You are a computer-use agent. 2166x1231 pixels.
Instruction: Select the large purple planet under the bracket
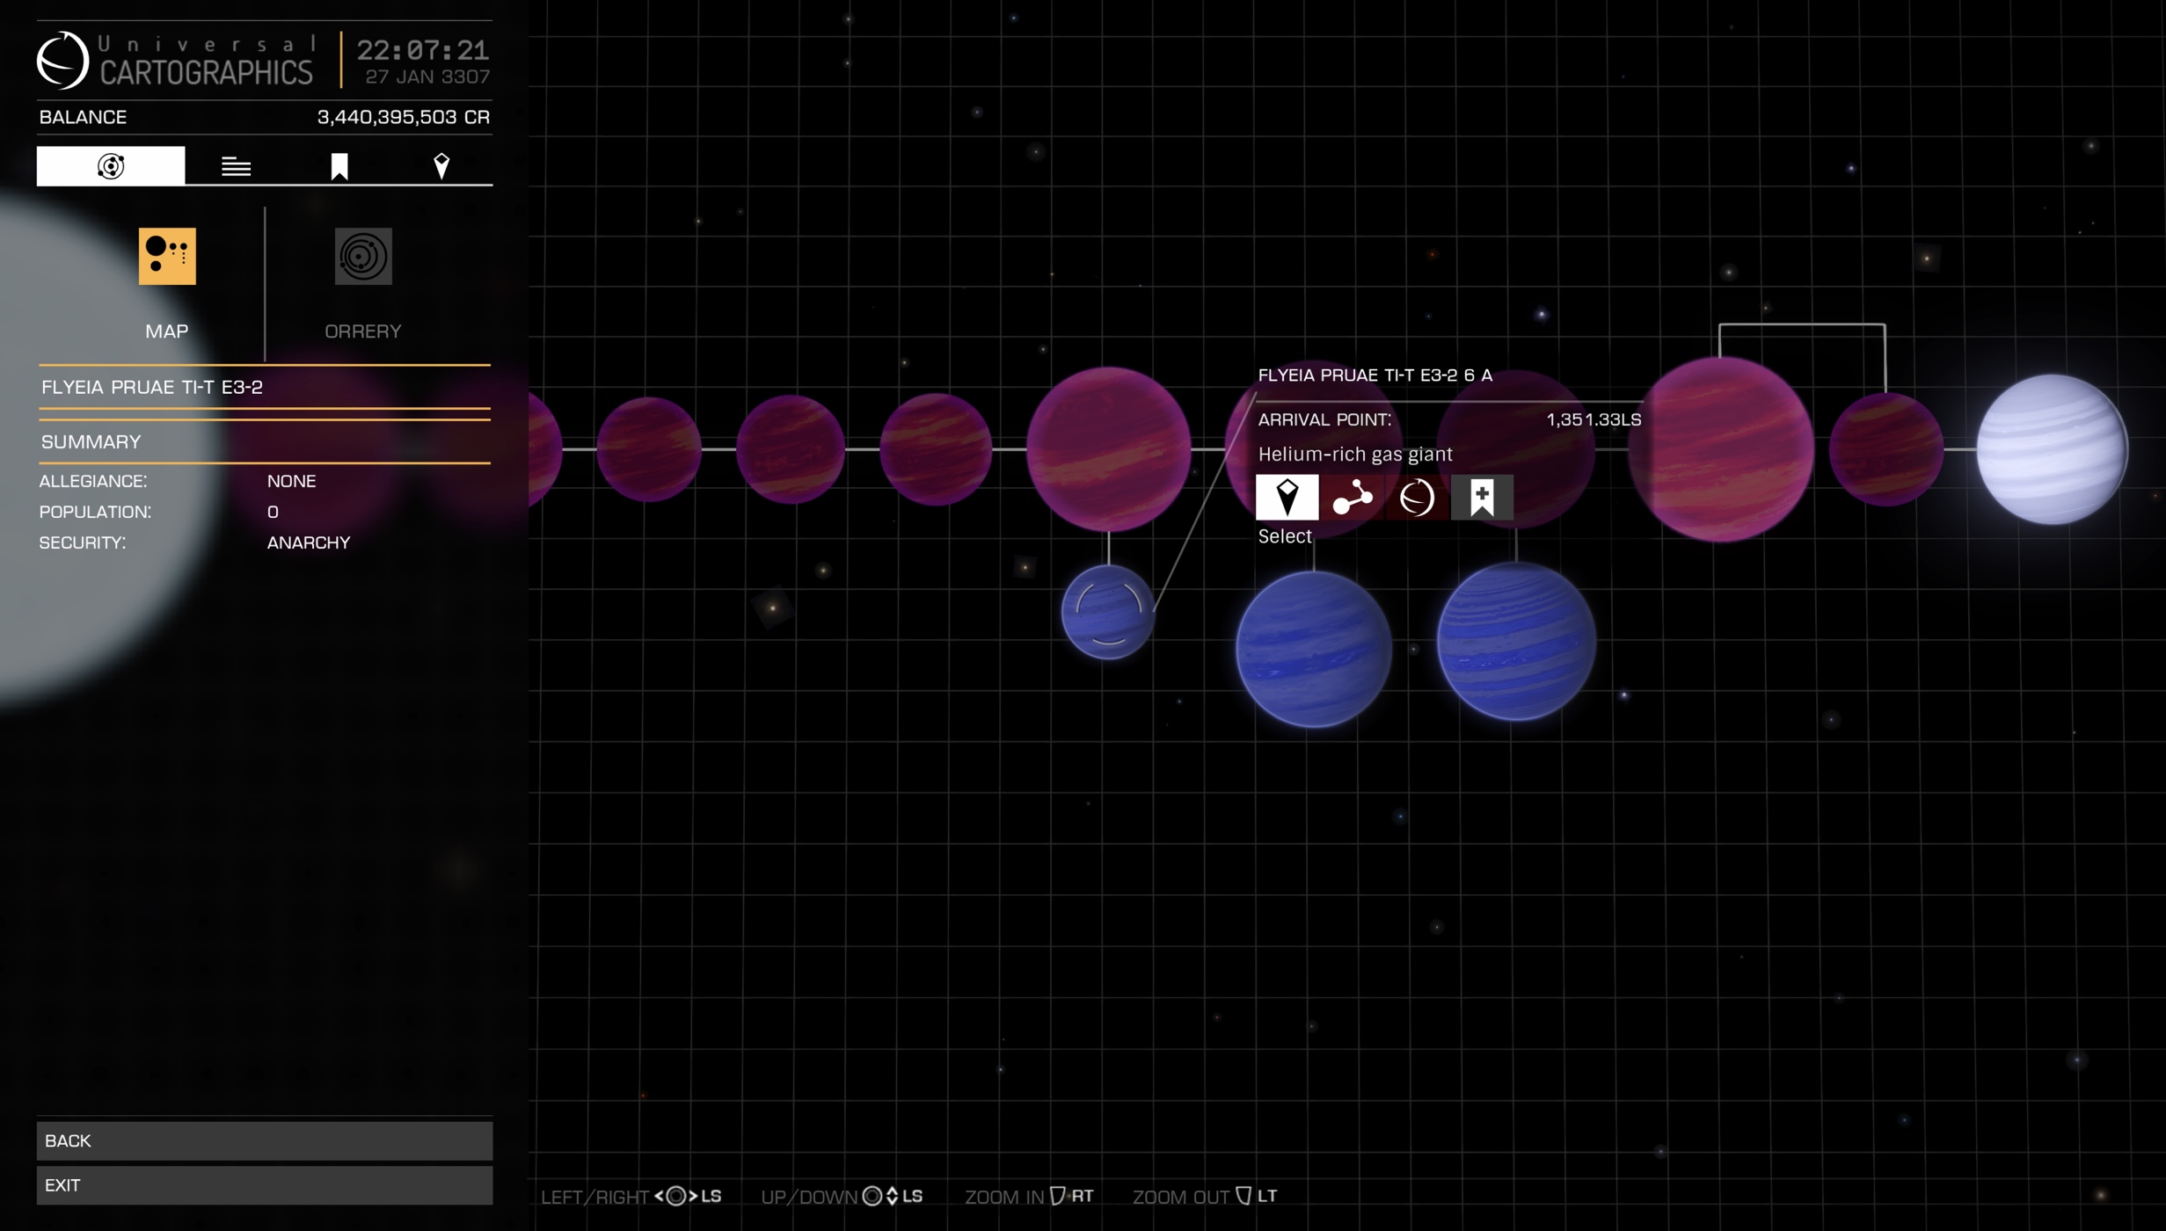coord(1720,449)
